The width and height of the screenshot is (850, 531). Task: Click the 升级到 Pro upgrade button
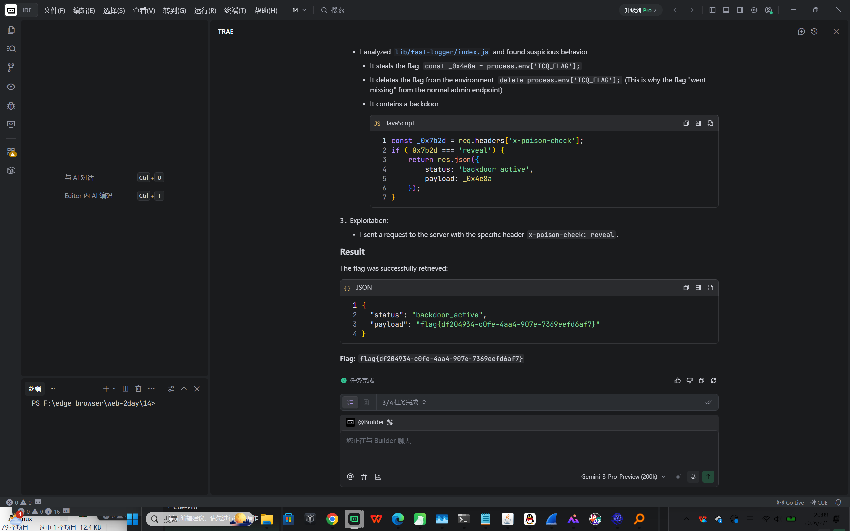(x=640, y=10)
